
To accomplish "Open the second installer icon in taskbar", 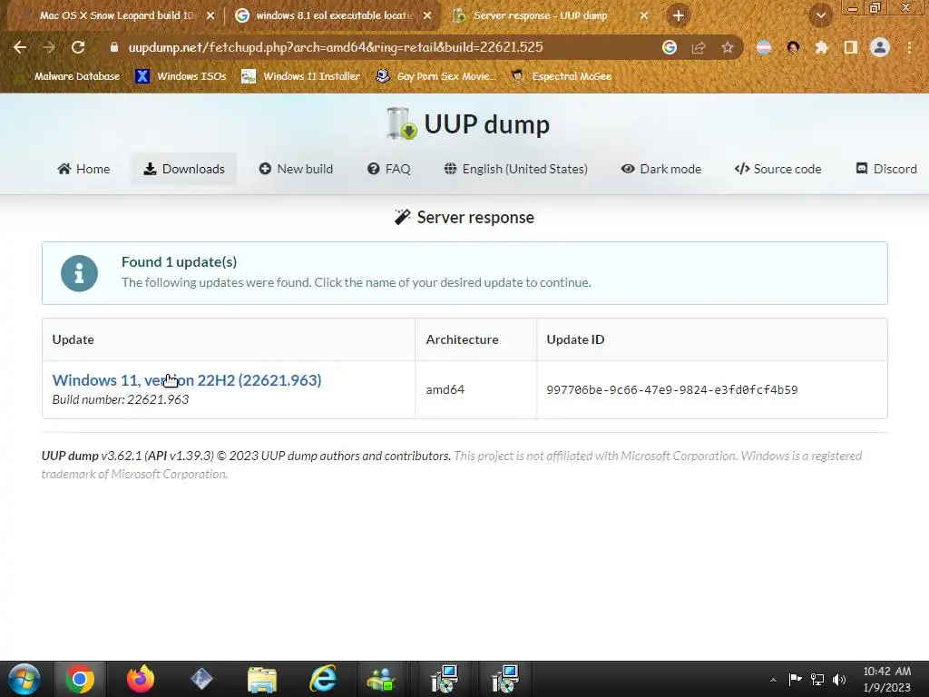I will tap(505, 679).
